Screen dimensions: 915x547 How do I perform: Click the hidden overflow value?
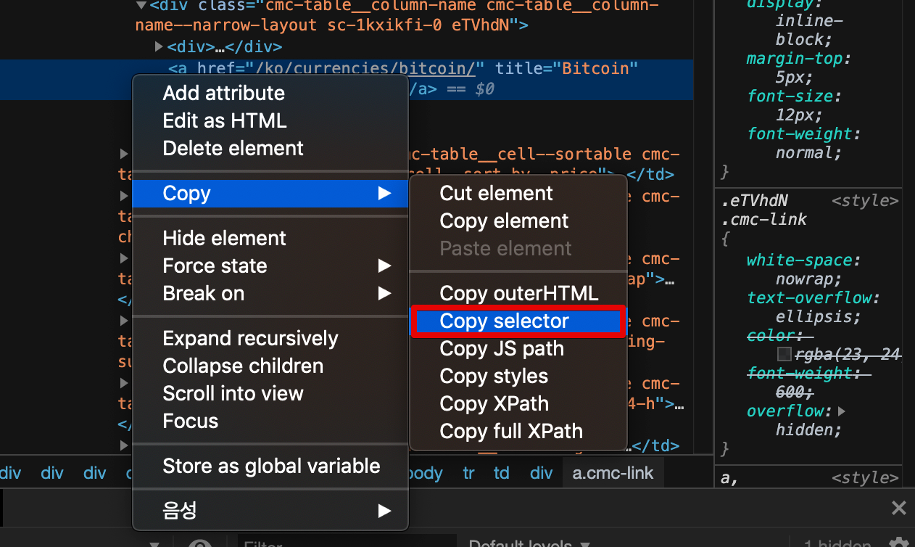click(806, 429)
